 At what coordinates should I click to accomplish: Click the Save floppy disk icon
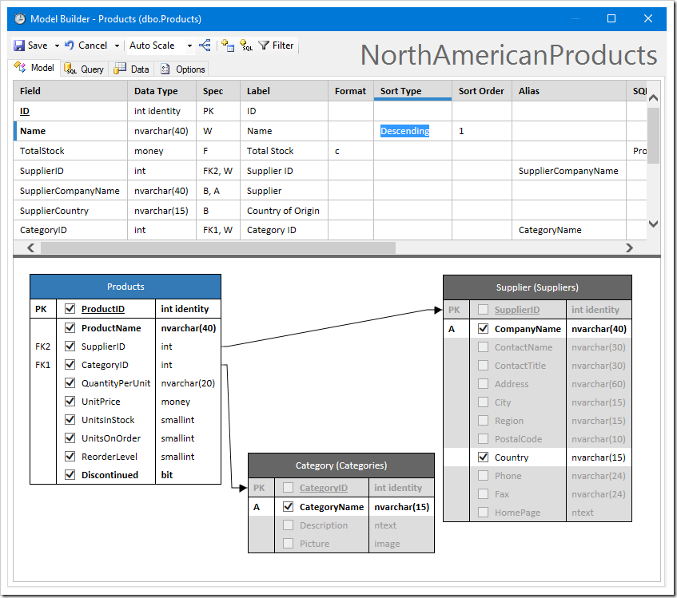pyautogui.click(x=20, y=46)
